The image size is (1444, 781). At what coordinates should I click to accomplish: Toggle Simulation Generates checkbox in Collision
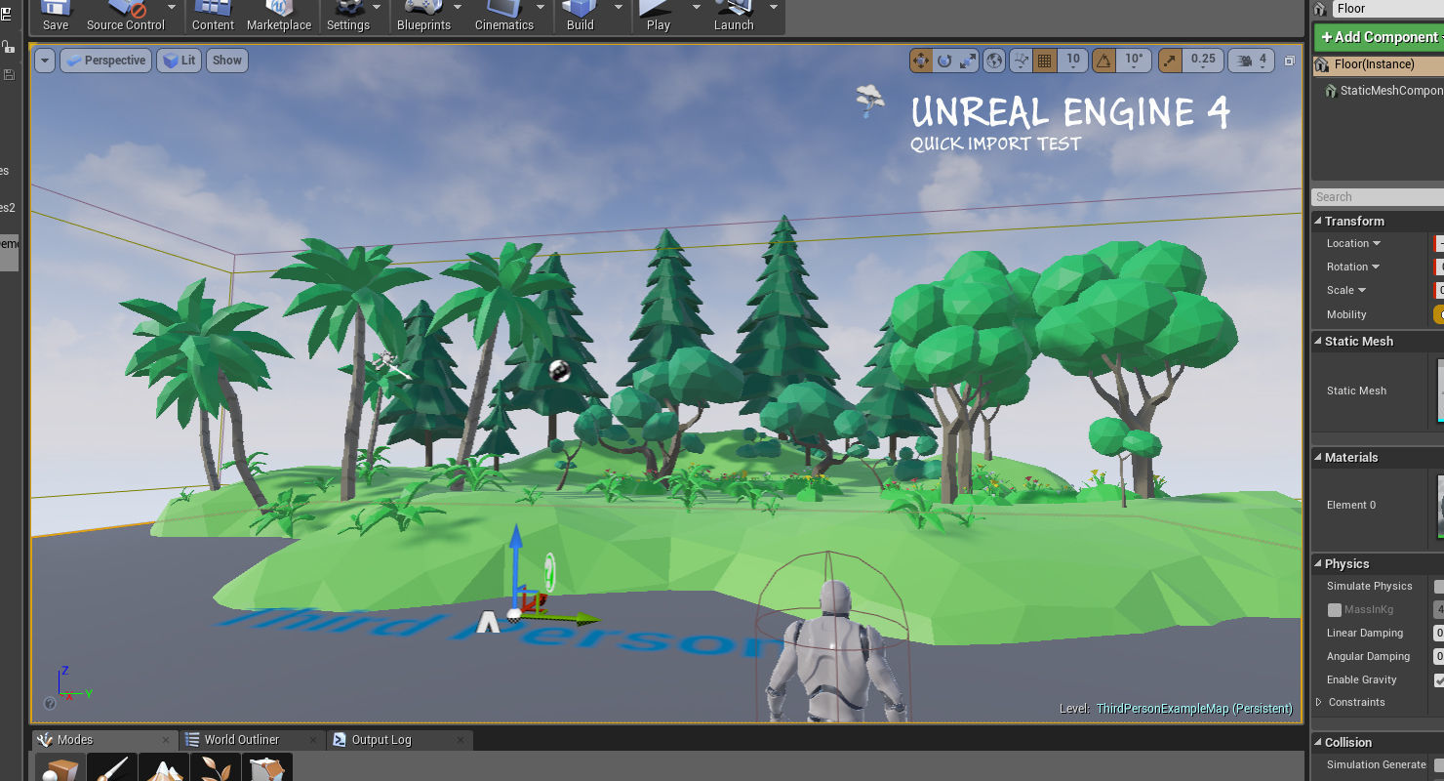[x=1439, y=764]
